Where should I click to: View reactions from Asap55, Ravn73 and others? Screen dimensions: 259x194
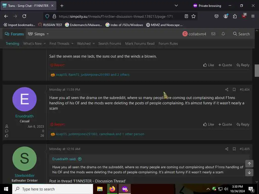pyautogui.click(x=93, y=75)
